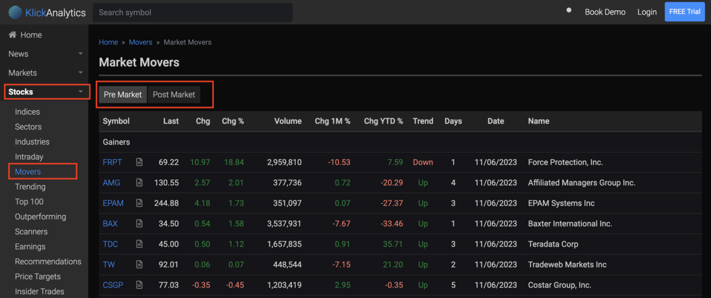The height and width of the screenshot is (298, 711).
Task: Sort by the Days column header
Action: click(453, 121)
